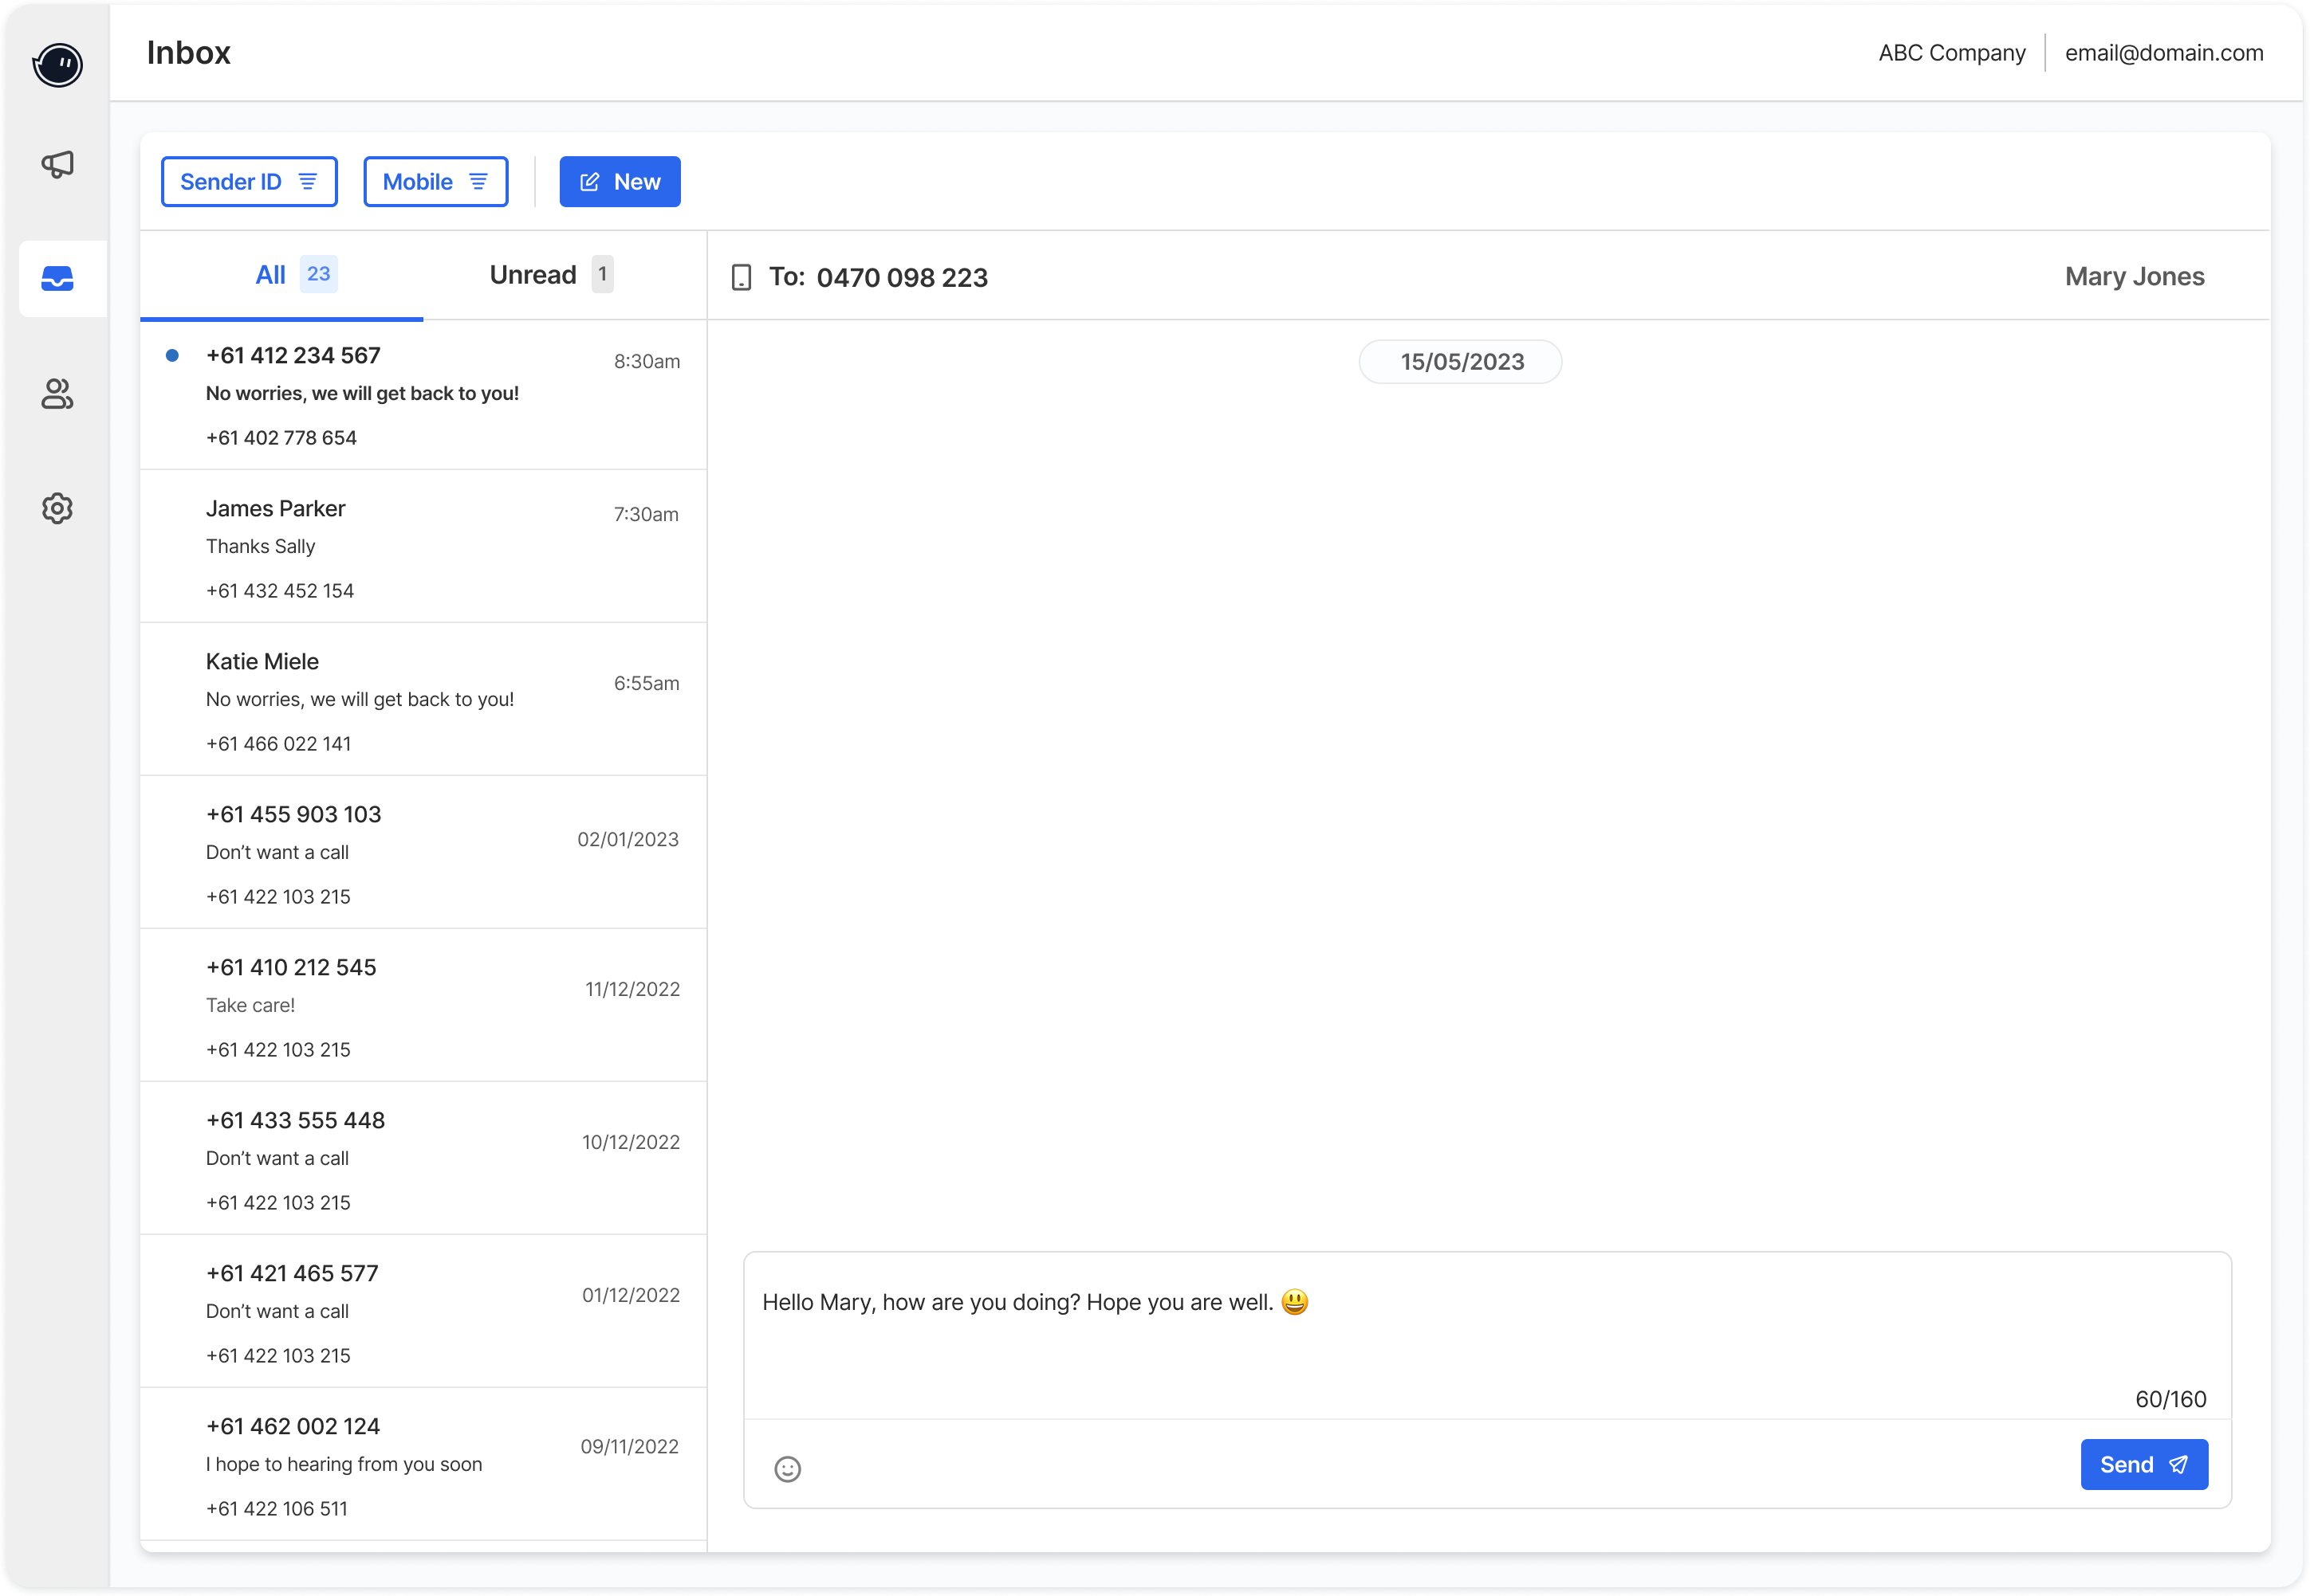
Task: Open conversation from +61 462 002 124
Action: (x=423, y=1465)
